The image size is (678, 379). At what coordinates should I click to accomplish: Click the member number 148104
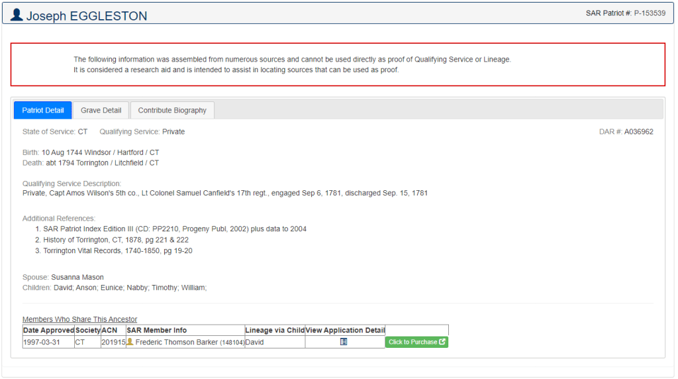(232, 343)
